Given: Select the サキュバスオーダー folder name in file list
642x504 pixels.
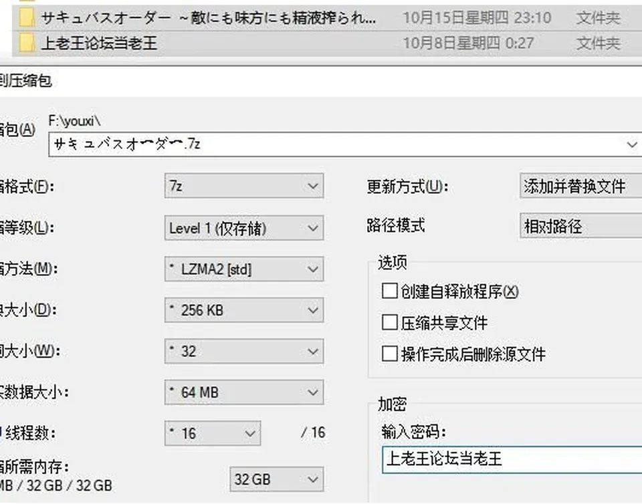Looking at the screenshot, I should click(x=209, y=18).
